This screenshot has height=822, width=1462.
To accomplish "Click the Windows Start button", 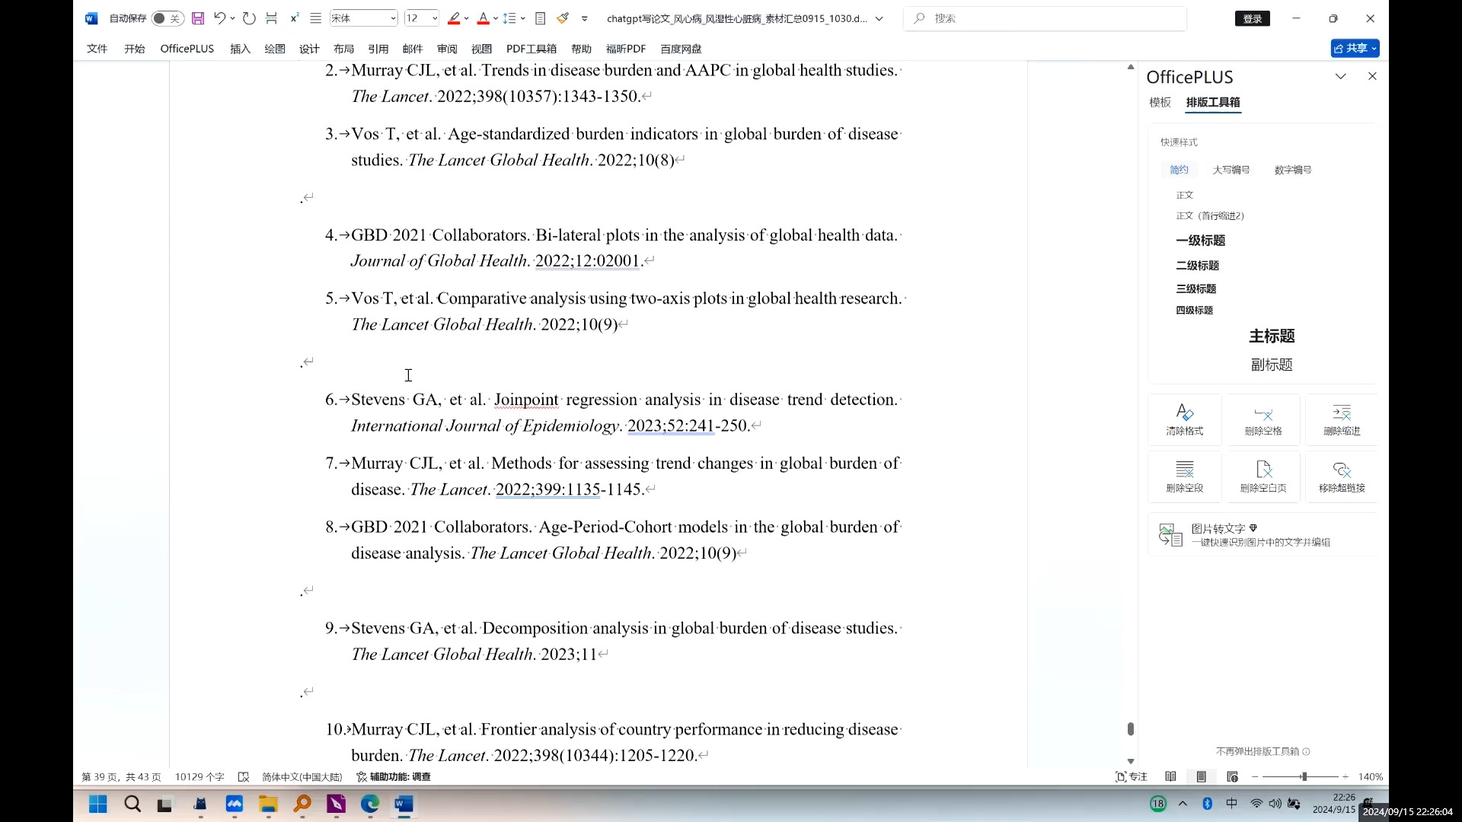I will pyautogui.click(x=97, y=804).
